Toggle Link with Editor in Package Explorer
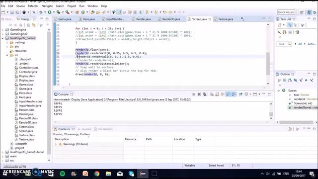The width and height of the screenshot is (318, 179). click(x=34, y=25)
